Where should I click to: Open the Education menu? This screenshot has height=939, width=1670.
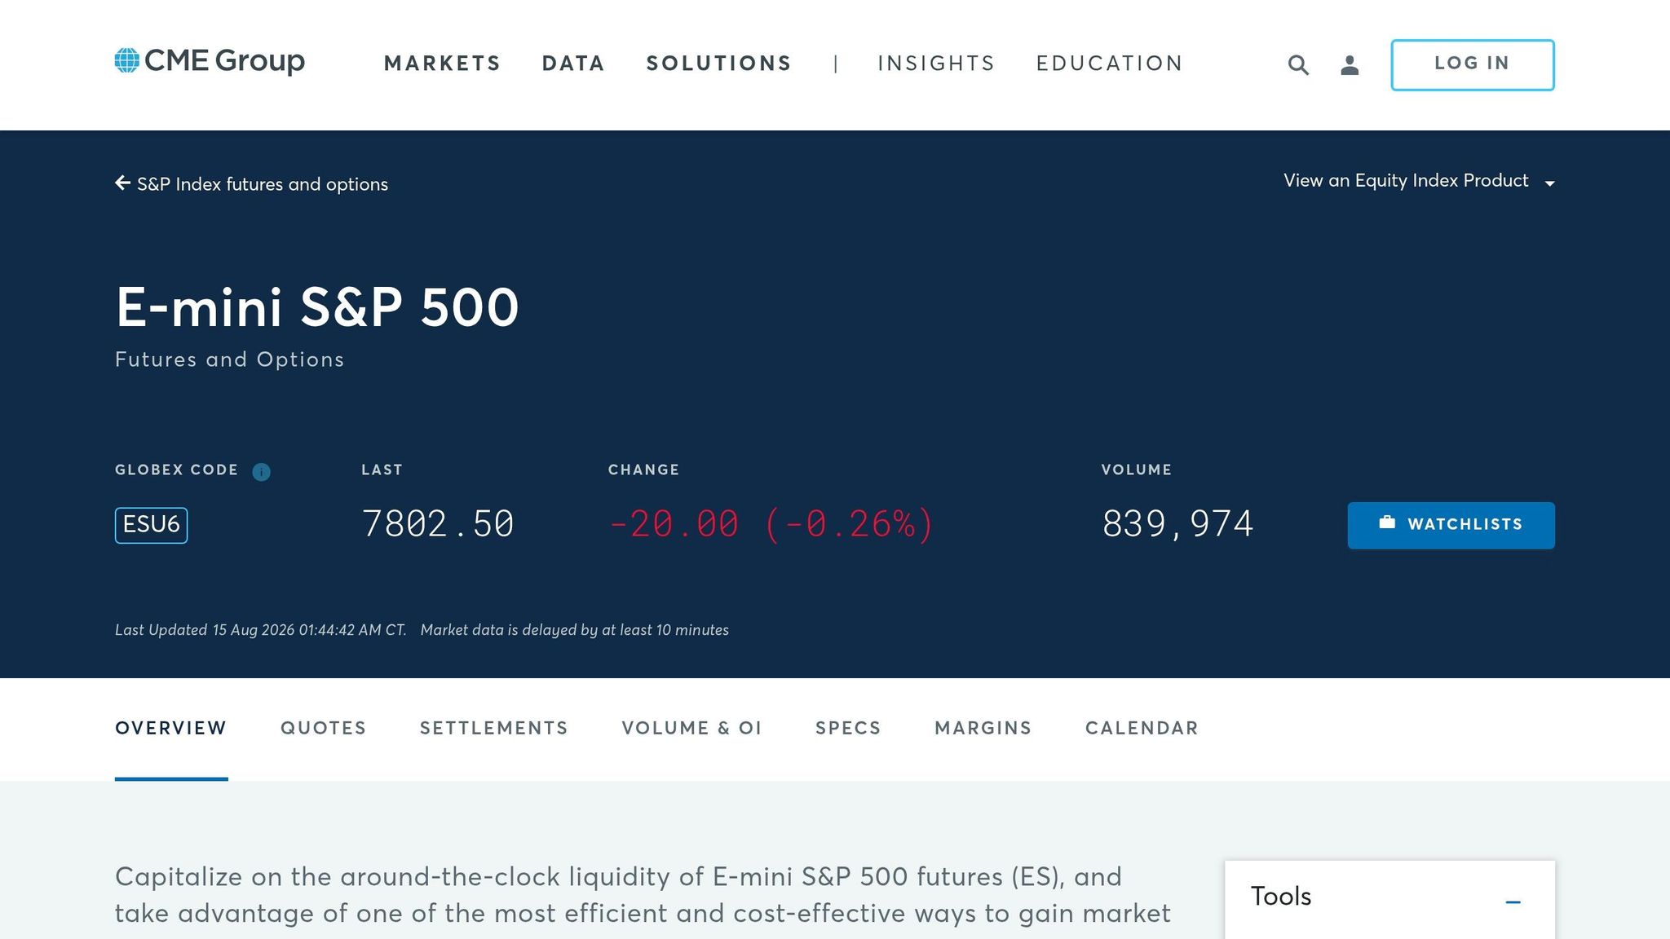(1109, 64)
